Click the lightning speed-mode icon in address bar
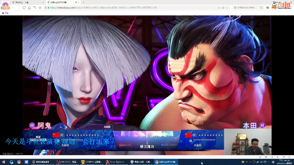The height and width of the screenshot is (165, 294). [x=219, y=8]
